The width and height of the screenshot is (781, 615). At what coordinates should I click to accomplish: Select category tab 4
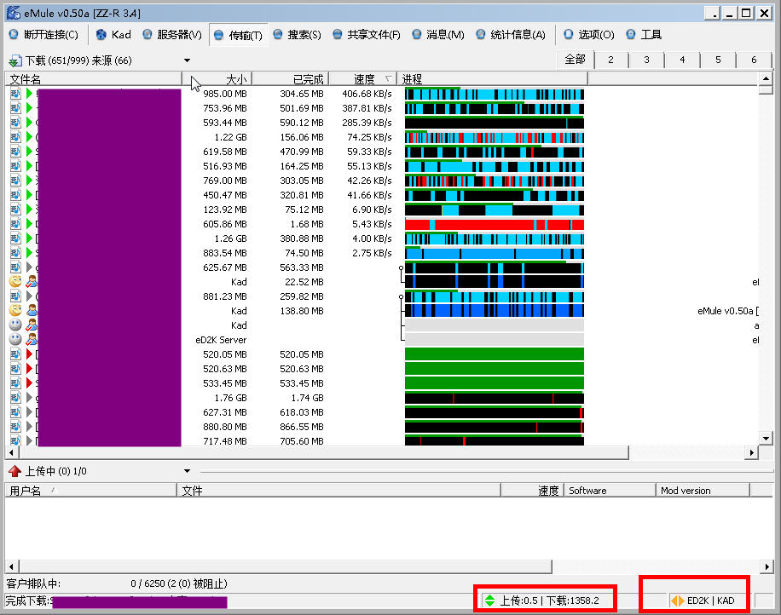tap(682, 60)
